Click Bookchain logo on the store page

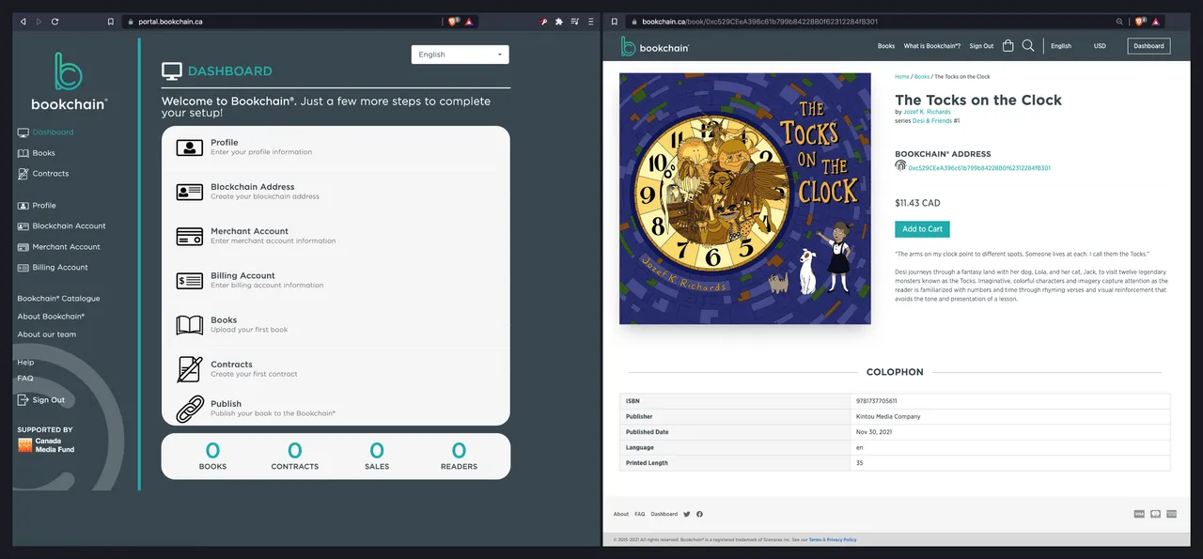pos(654,46)
